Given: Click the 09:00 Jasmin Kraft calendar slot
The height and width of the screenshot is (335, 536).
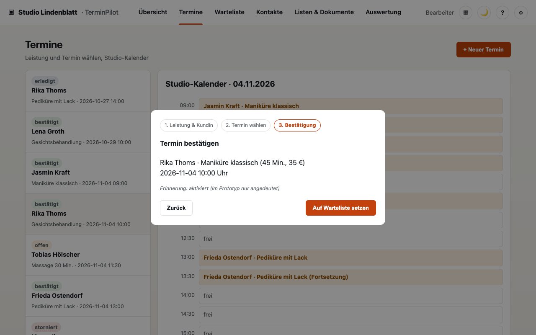Looking at the screenshot, I should [351, 106].
